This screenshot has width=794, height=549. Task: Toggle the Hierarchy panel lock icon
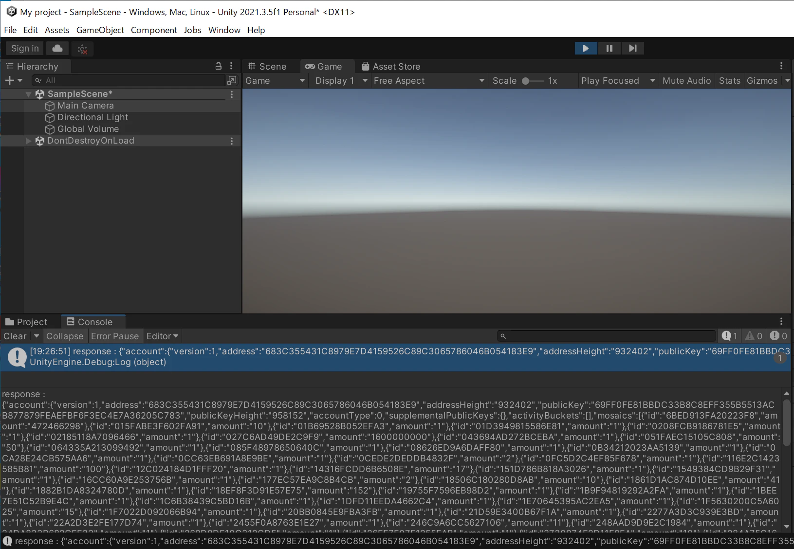tap(219, 66)
